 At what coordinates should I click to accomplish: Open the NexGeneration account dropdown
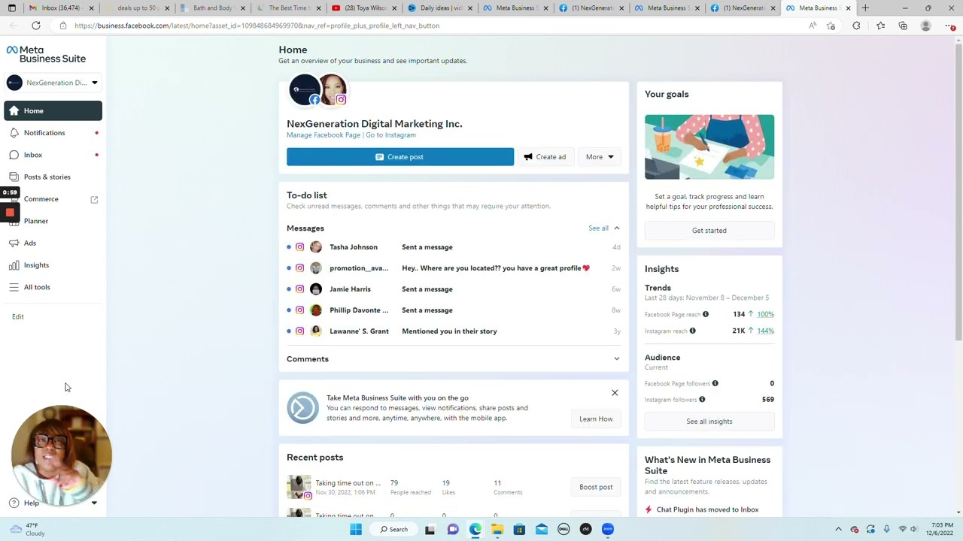point(53,83)
